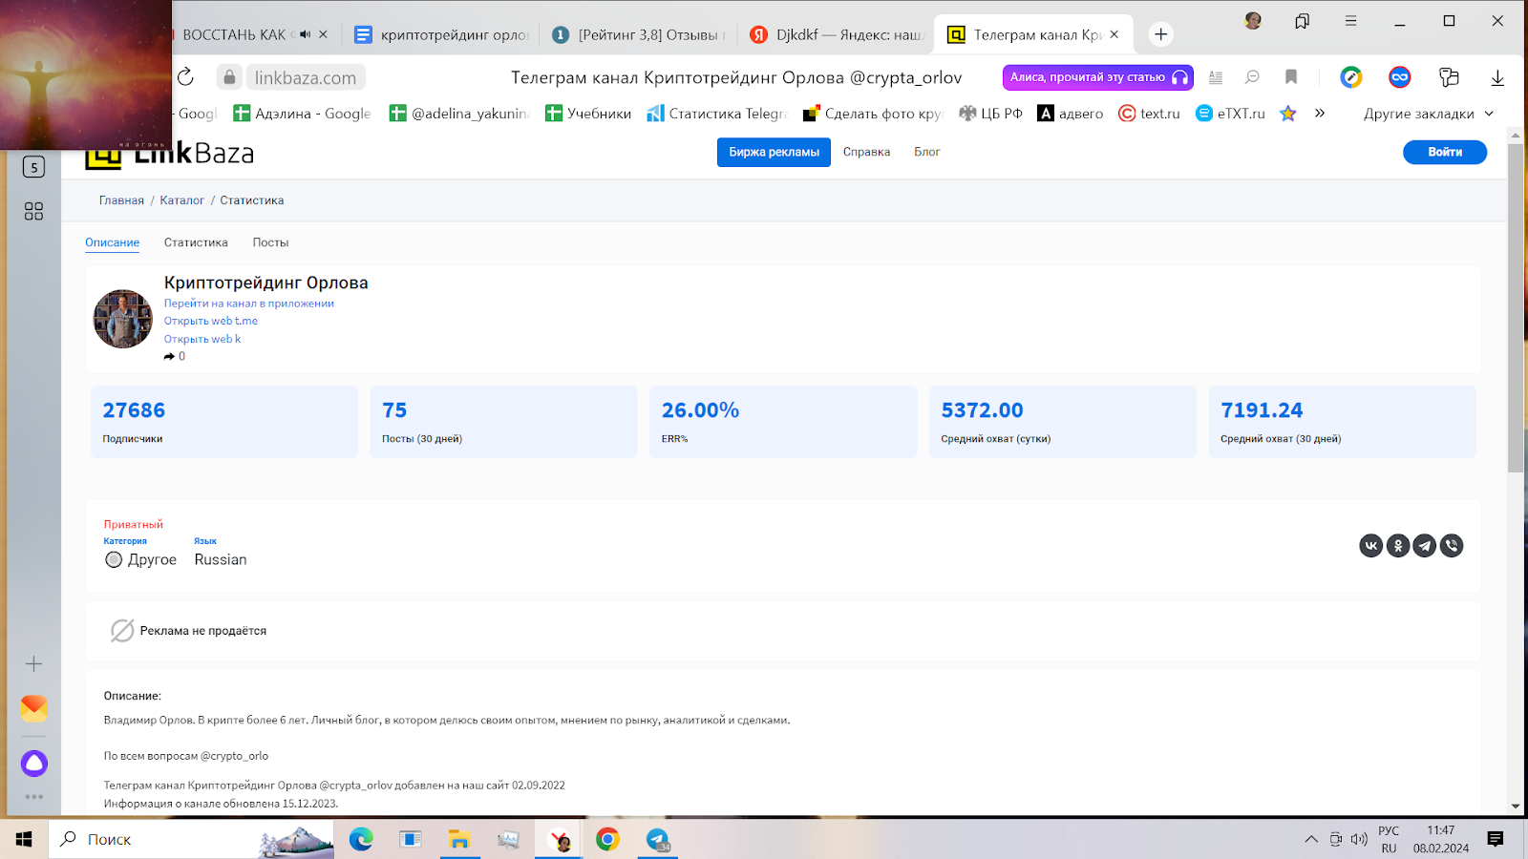The height and width of the screenshot is (859, 1528).
Task: Click the lock icon in address bar
Action: [x=229, y=77]
